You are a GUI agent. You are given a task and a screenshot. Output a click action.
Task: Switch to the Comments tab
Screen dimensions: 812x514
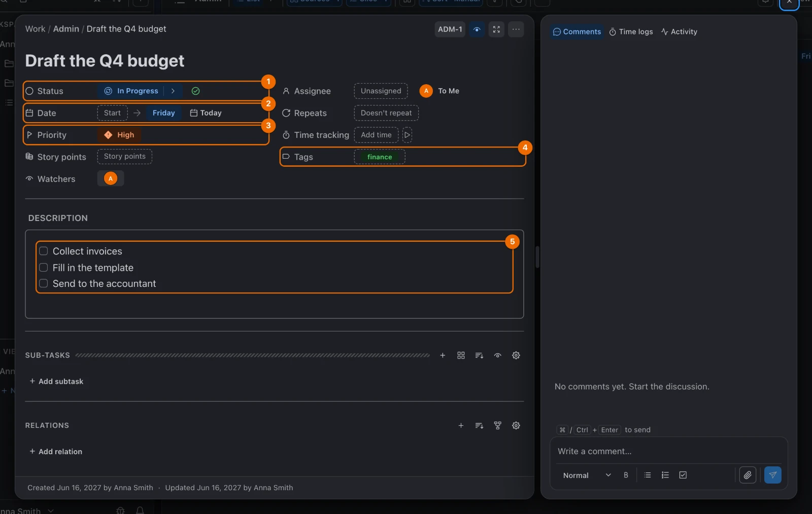click(577, 31)
